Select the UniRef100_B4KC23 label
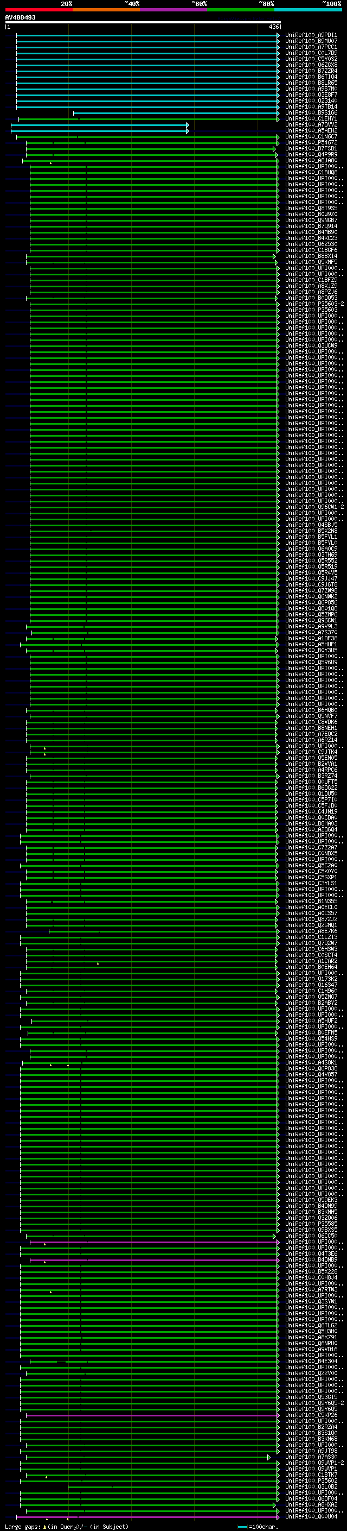The image size is (347, 1531). (x=311, y=238)
